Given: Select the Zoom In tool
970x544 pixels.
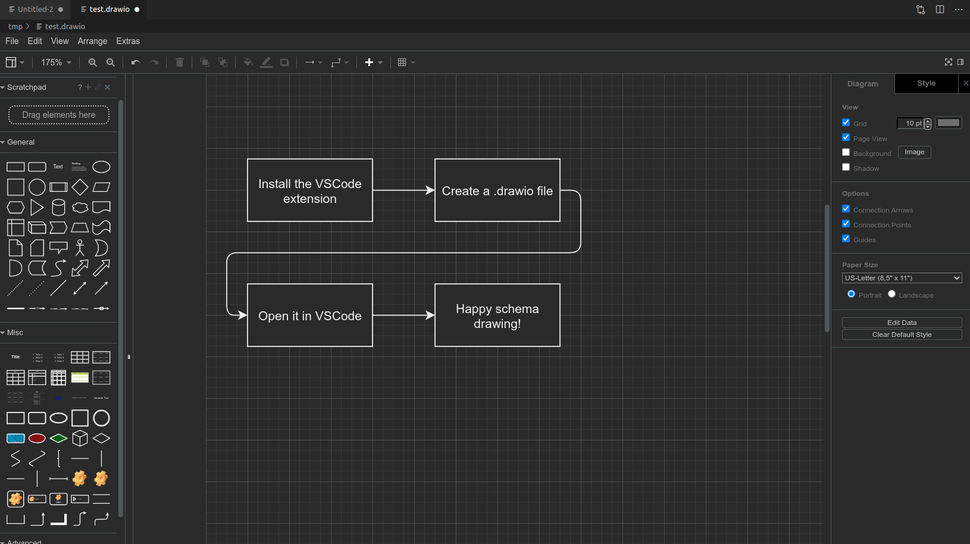Looking at the screenshot, I should pos(92,62).
